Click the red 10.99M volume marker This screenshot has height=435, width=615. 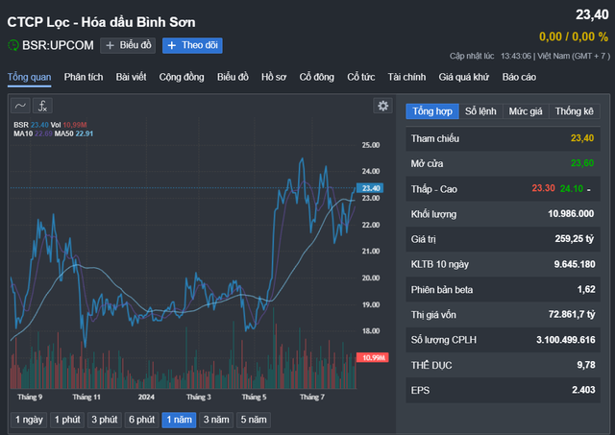click(x=370, y=357)
